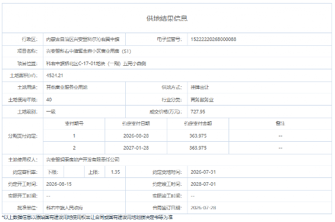The height and width of the screenshot is (222, 335).
Task: Click the contract signing date 2026-07-28
Action: pyautogui.click(x=203, y=208)
